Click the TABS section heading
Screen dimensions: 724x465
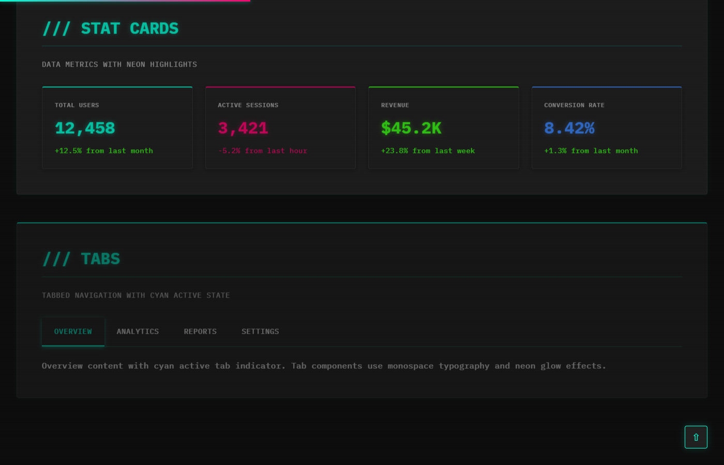click(81, 258)
